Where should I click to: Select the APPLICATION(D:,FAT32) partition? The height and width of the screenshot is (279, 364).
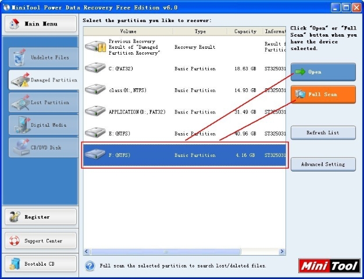tap(184, 112)
